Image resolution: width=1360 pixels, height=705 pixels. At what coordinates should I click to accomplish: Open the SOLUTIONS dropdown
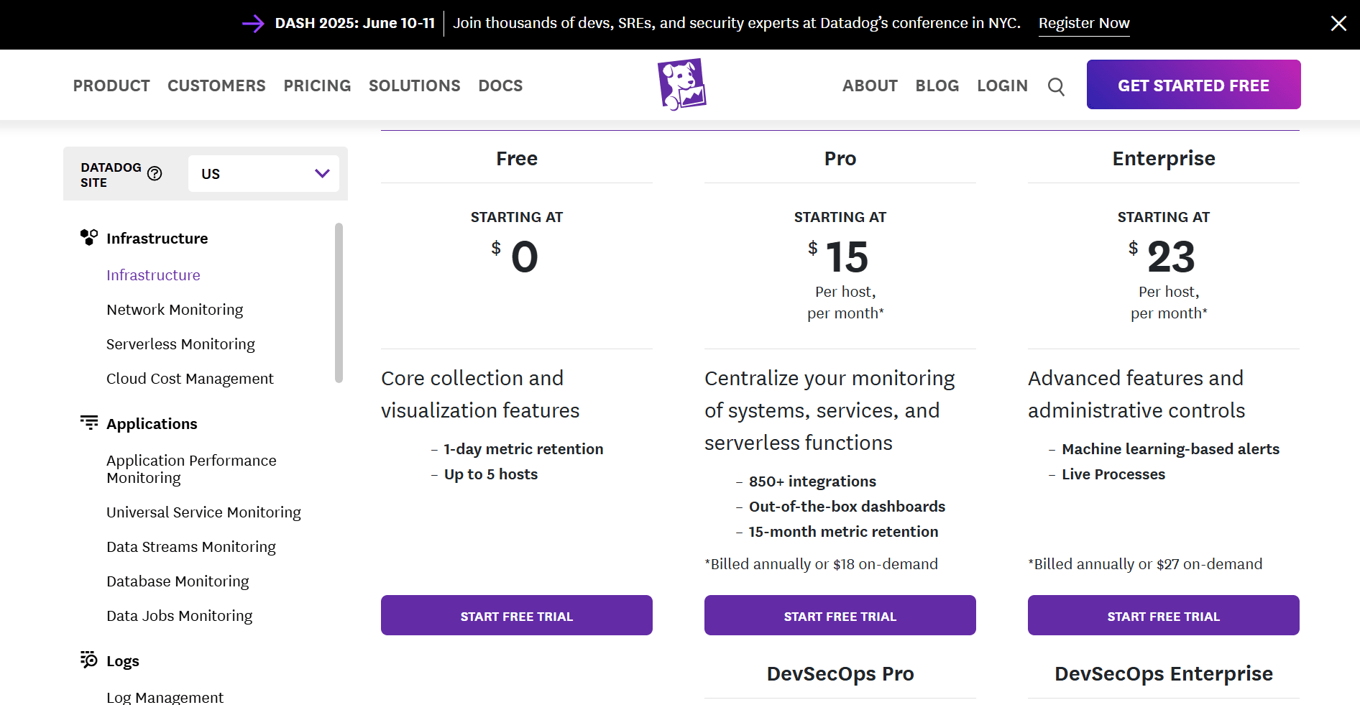(x=414, y=85)
